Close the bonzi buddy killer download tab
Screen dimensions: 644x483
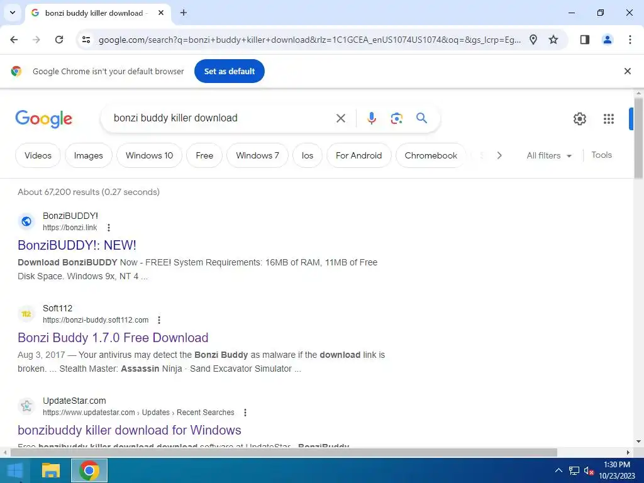(161, 13)
